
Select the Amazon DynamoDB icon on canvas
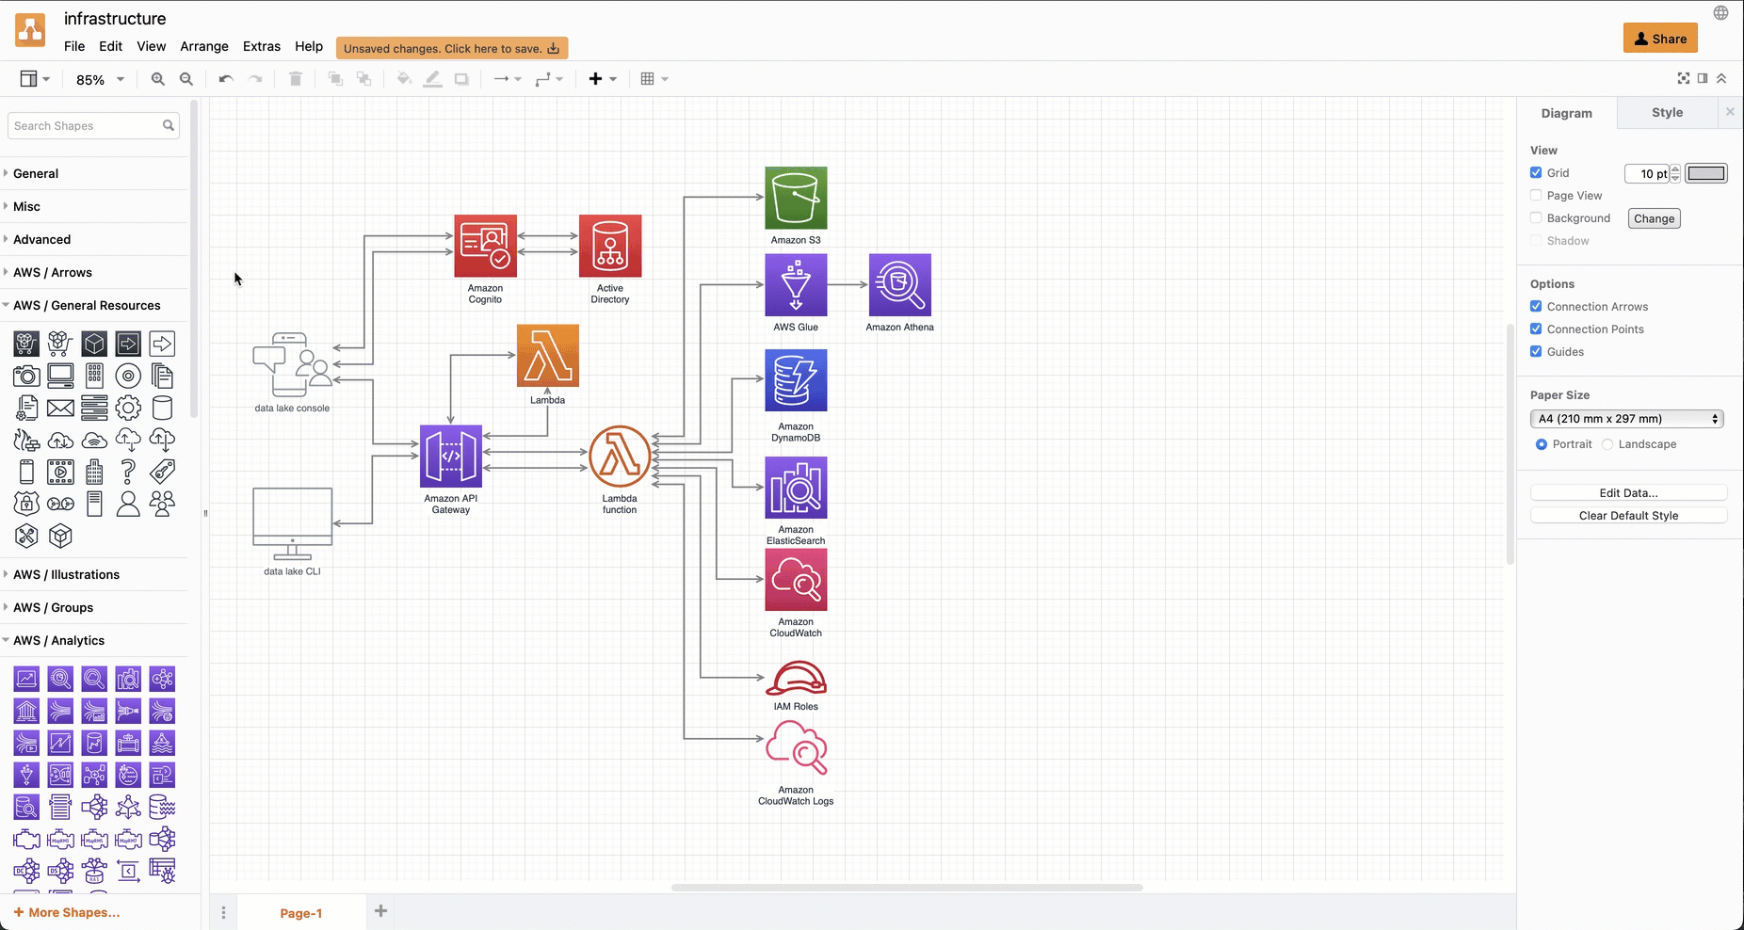[x=796, y=380]
